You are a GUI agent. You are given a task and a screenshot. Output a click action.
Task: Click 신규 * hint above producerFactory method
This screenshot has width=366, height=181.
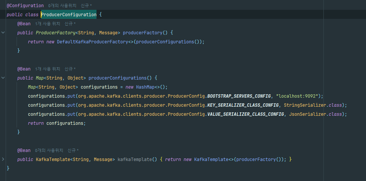[70, 24]
